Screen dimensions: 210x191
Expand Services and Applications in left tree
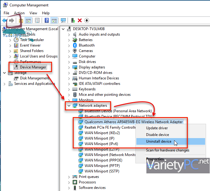click(x=5, y=84)
